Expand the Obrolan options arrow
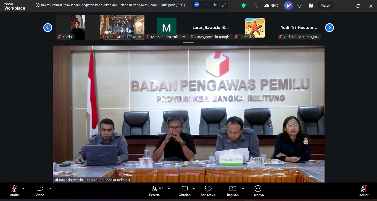Screen dimensions: 377x201 click(x=194, y=189)
